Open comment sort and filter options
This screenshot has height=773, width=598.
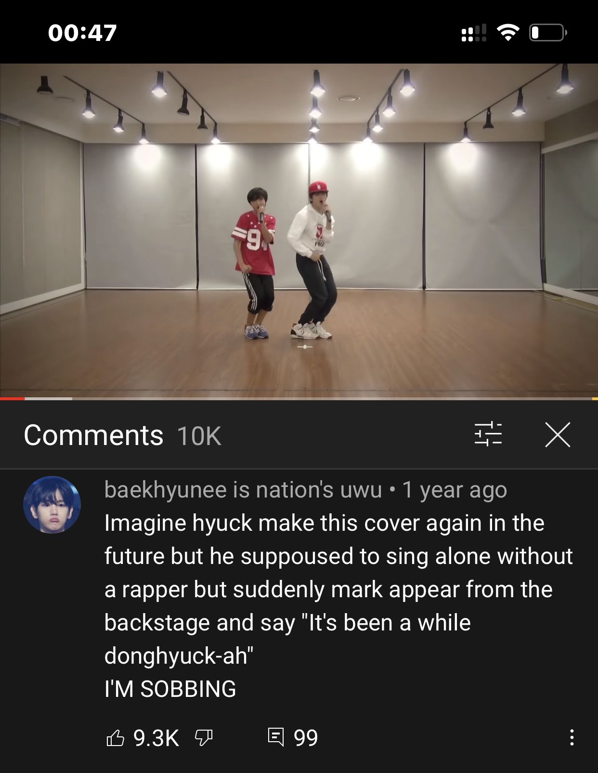488,434
